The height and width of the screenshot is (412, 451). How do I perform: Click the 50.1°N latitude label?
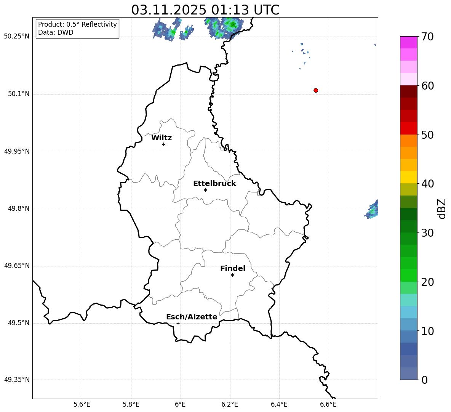coord(19,94)
